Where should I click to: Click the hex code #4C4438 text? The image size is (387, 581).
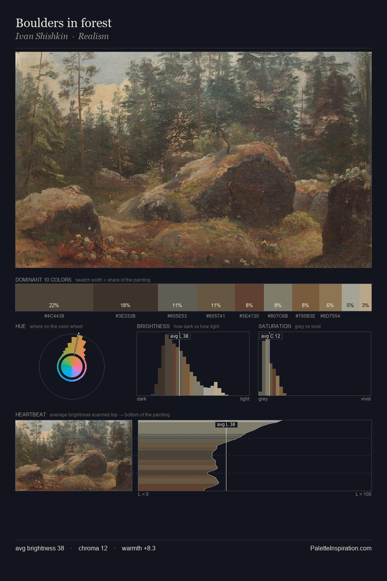[54, 316]
